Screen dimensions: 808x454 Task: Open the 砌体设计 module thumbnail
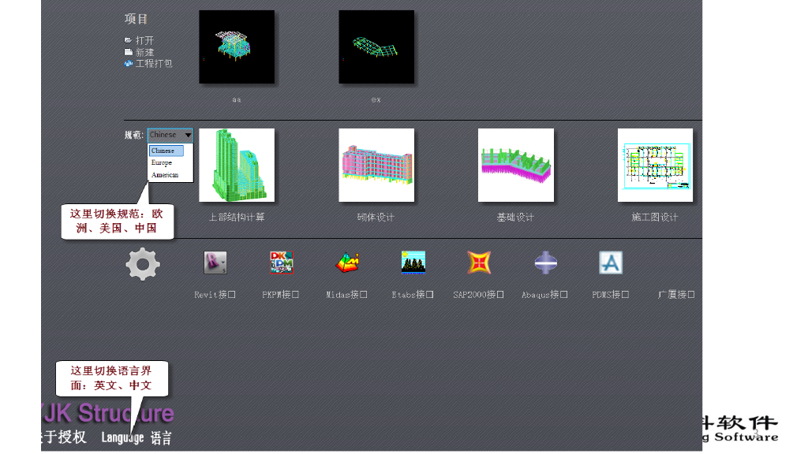point(376,165)
